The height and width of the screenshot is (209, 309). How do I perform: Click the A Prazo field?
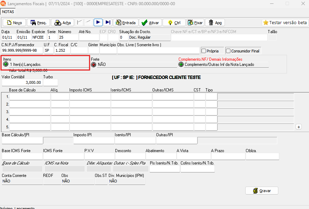click(228, 156)
